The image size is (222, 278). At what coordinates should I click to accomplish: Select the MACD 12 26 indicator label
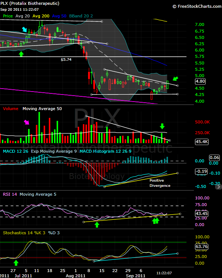tap(16, 151)
